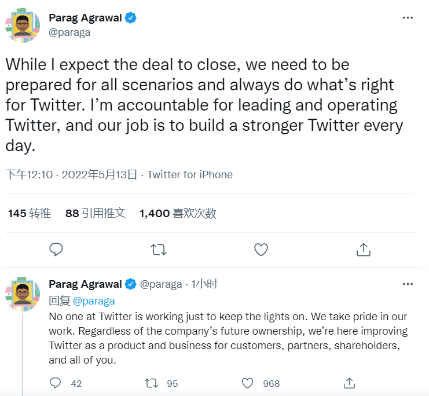Viewport: 429px width, 396px height.
Task: Retweet the main tweet
Action: point(158,250)
